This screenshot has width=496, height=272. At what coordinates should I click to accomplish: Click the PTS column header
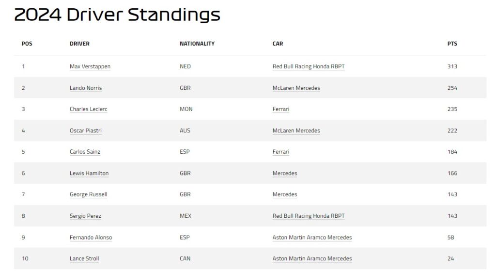coord(452,44)
